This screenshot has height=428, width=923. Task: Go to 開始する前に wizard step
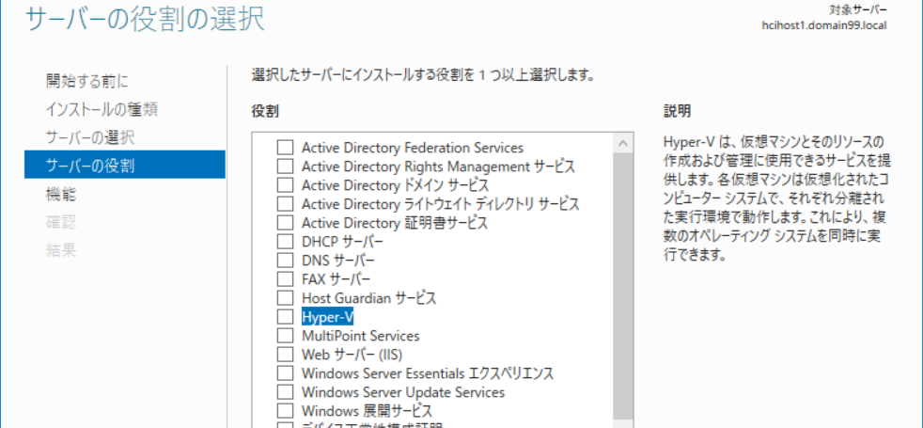[x=86, y=81]
